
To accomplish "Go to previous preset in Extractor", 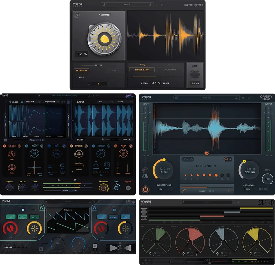I will [x=156, y=5].
